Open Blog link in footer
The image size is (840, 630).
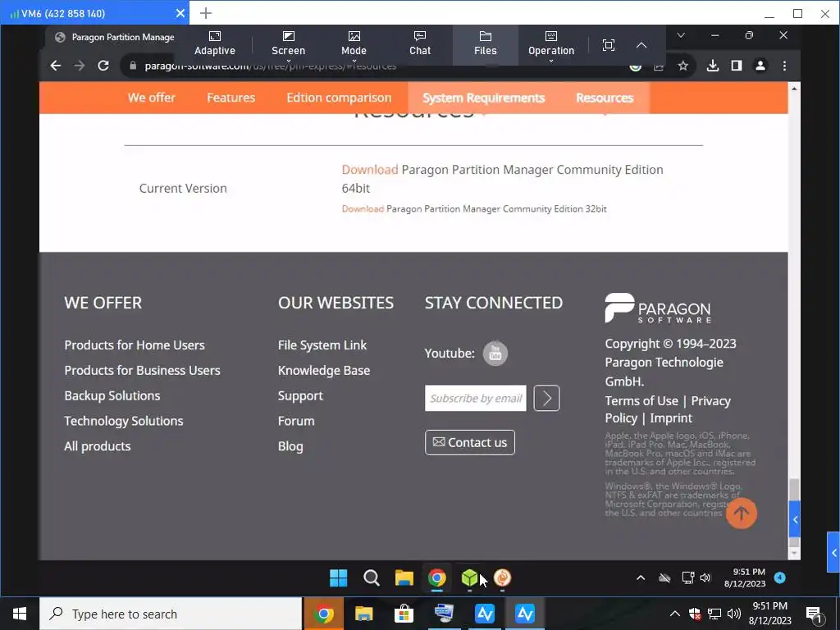pos(290,445)
